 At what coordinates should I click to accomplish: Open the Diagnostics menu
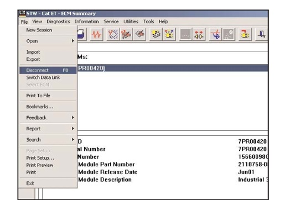pos(58,22)
